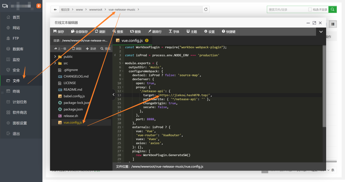Open 安全 security section

[16, 70]
